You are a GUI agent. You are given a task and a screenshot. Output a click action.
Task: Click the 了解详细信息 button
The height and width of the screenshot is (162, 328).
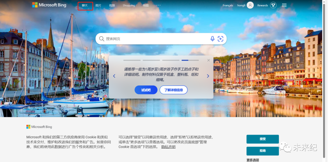click(x=173, y=90)
